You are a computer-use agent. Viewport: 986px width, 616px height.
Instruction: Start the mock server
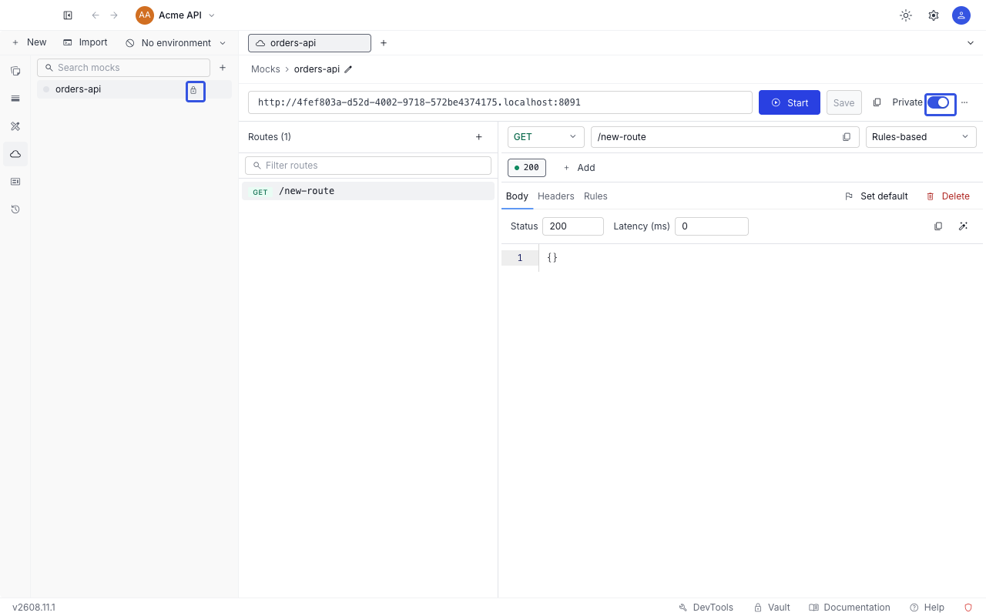pyautogui.click(x=790, y=102)
